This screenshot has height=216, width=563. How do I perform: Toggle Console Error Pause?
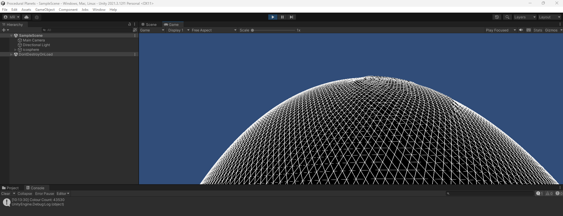[x=45, y=194]
